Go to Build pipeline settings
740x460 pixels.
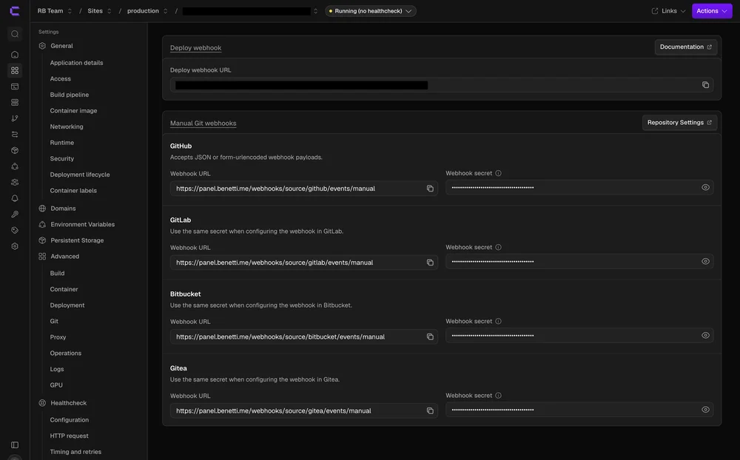70,95
